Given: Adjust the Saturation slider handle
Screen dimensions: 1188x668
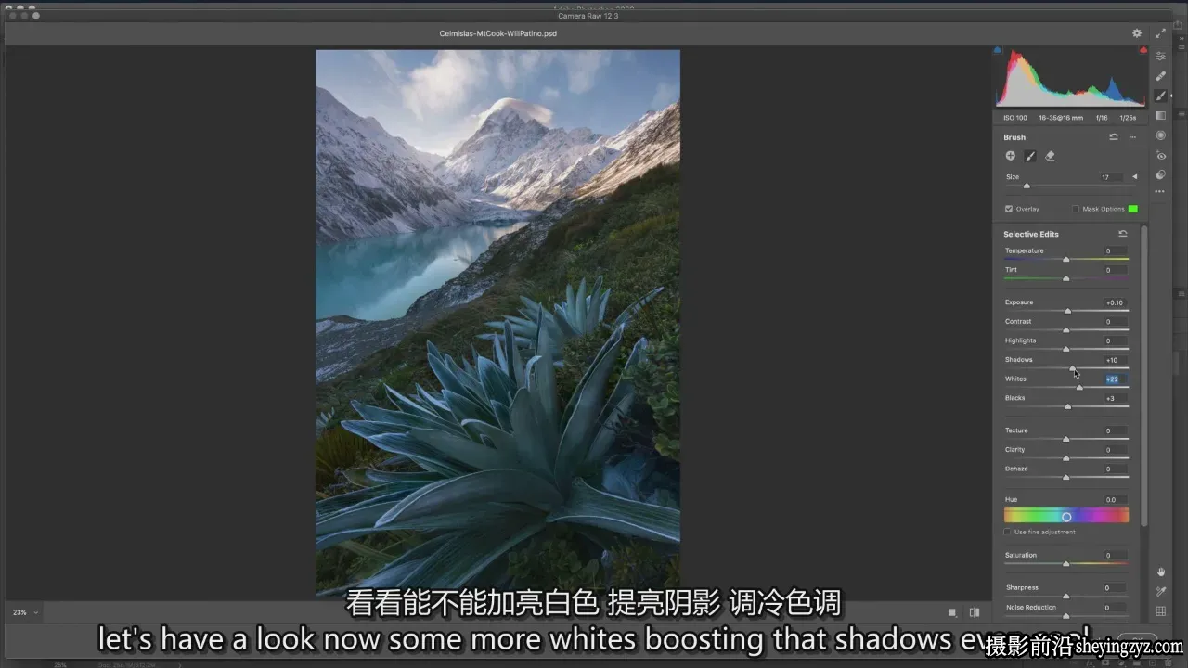Looking at the screenshot, I should [x=1066, y=564].
